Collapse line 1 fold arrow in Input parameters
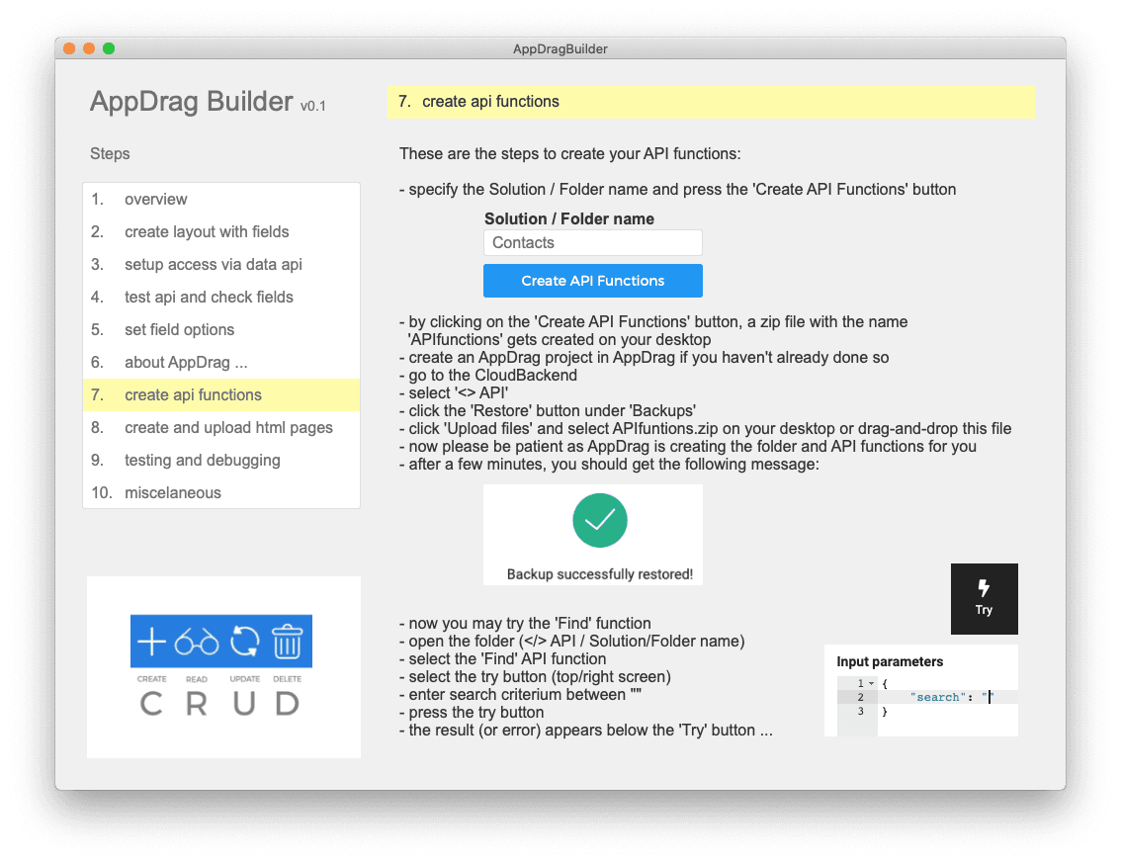The image size is (1121, 863). coord(871,684)
